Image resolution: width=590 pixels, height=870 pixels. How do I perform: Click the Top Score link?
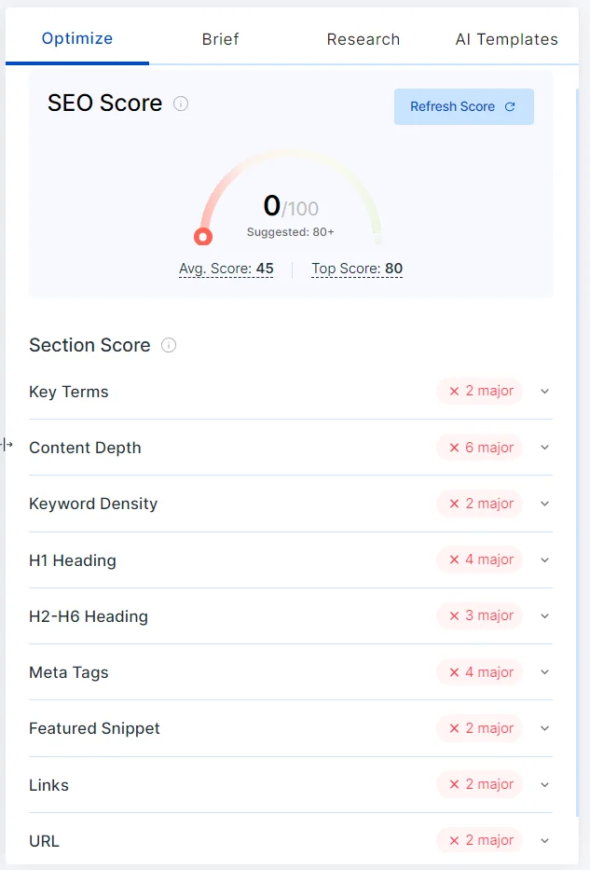[x=357, y=269]
